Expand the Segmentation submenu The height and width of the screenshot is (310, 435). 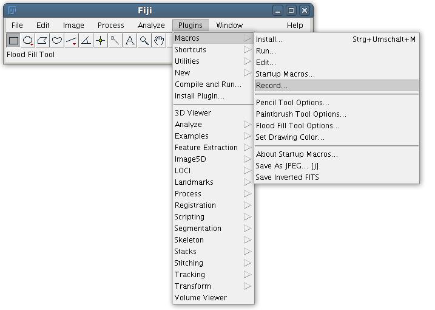tap(213, 229)
